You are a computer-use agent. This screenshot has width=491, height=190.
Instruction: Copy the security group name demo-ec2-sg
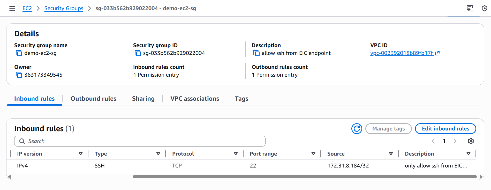[19, 53]
